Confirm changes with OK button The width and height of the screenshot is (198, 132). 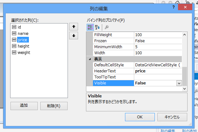tap(140, 117)
